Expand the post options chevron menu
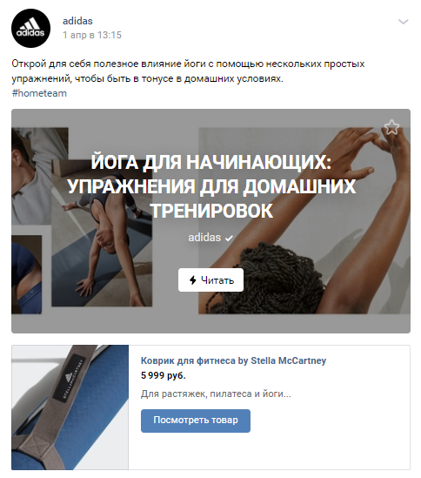The image size is (421, 478). (x=403, y=22)
